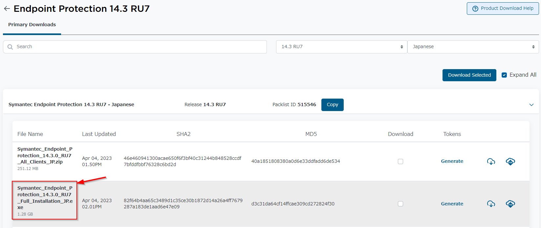Click the SHA2 hash starting with 82f64b4aa65c
The width and height of the screenshot is (541, 228).
click(x=183, y=203)
